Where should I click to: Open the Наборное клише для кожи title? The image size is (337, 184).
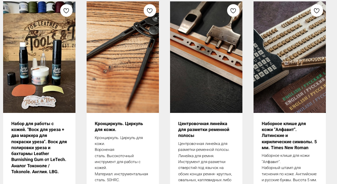click(289, 136)
